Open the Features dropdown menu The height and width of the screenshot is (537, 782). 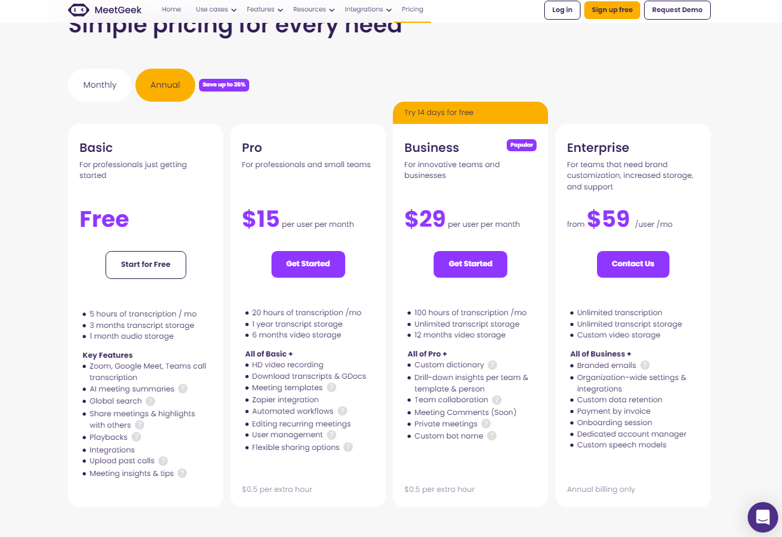tap(266, 10)
